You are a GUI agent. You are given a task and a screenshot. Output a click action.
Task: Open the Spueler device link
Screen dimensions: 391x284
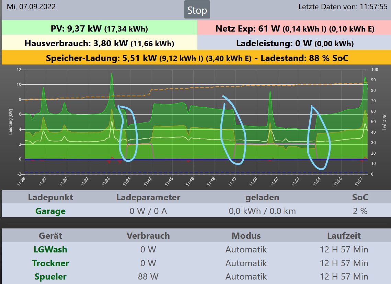[x=50, y=276]
